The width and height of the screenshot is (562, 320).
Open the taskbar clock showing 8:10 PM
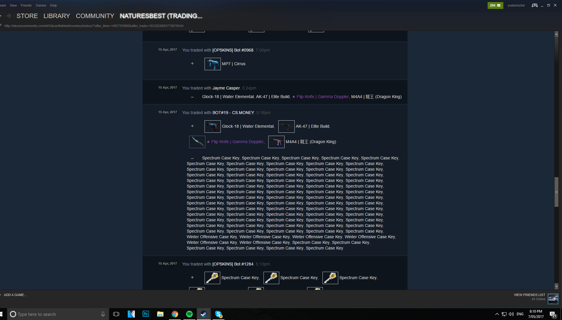click(x=536, y=314)
